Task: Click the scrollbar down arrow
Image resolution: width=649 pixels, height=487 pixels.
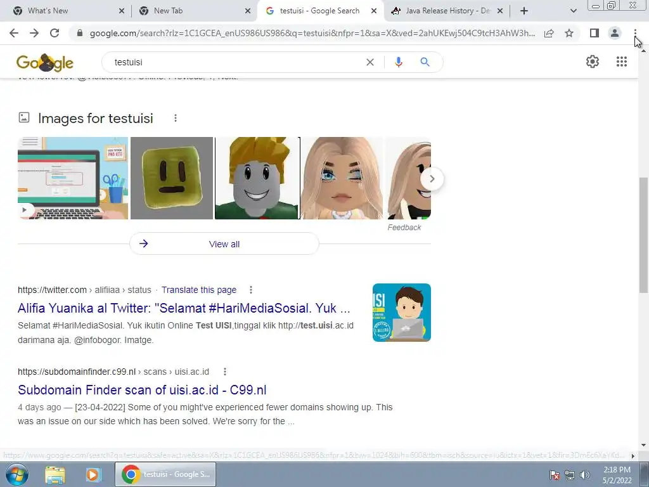Action: 644,445
